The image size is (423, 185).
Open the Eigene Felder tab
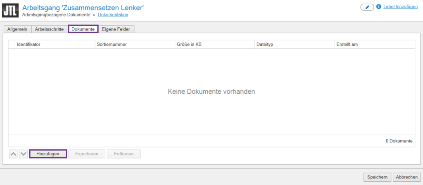[116, 29]
